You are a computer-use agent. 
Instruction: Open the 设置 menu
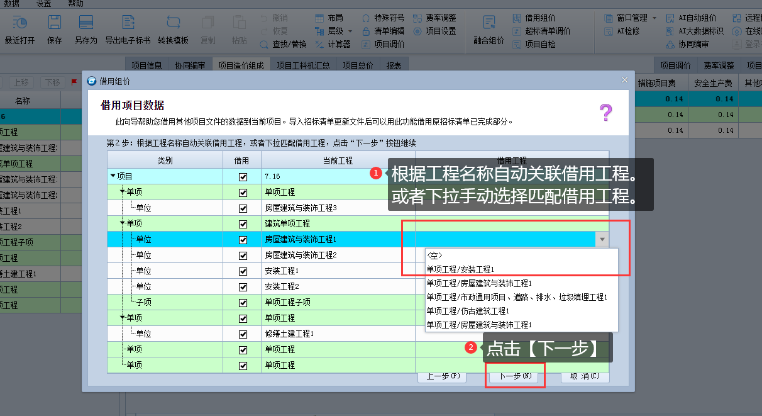pyautogui.click(x=43, y=4)
